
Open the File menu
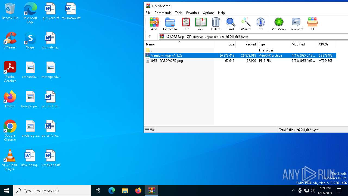(x=148, y=13)
